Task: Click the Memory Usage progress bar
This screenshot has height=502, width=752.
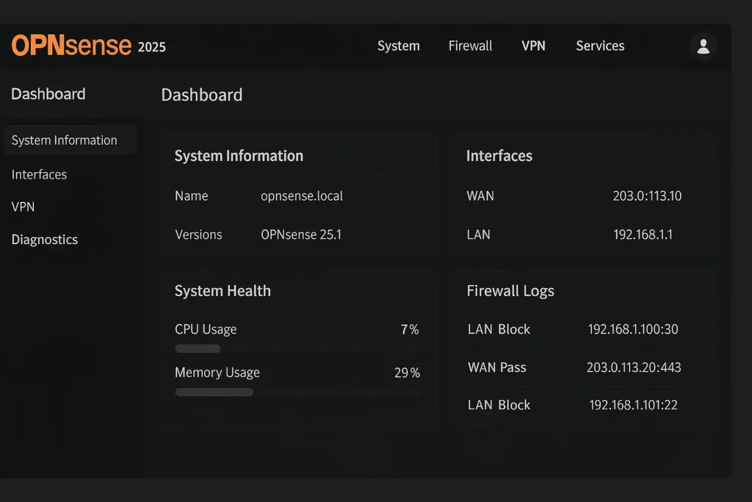Action: (297, 392)
